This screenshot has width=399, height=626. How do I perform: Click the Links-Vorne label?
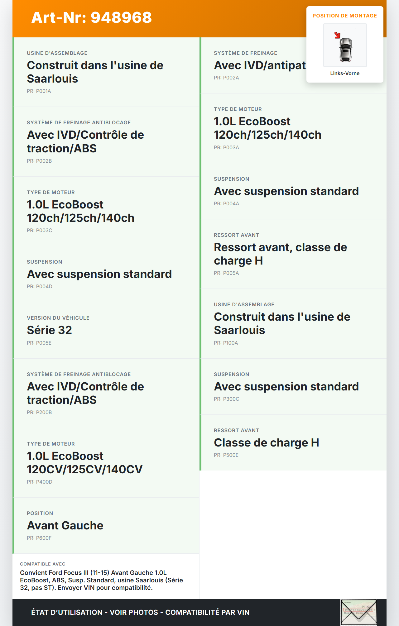[345, 74]
